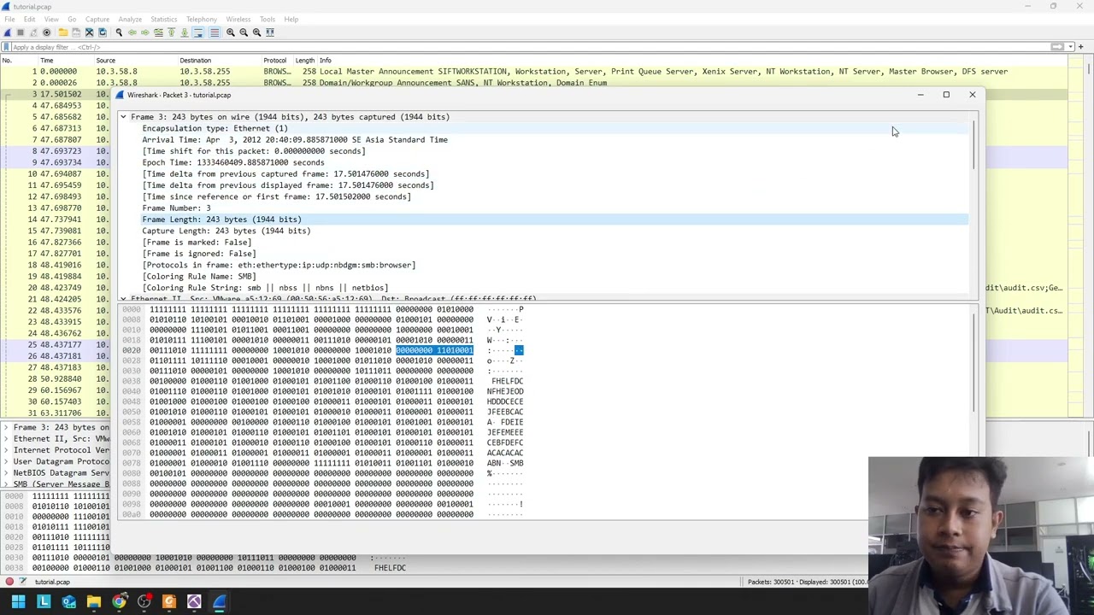Save this capture file
Viewport: 1094px width, 615px height.
76,32
